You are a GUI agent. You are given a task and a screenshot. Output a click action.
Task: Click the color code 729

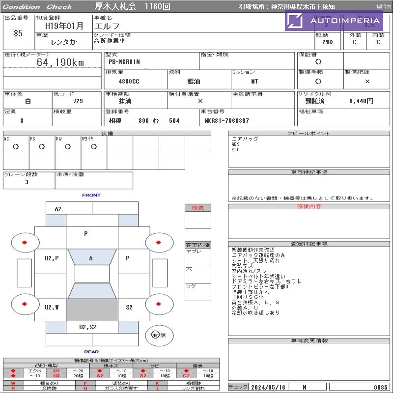click(x=78, y=101)
